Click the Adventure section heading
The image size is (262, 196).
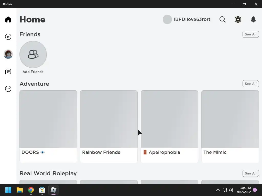34,84
